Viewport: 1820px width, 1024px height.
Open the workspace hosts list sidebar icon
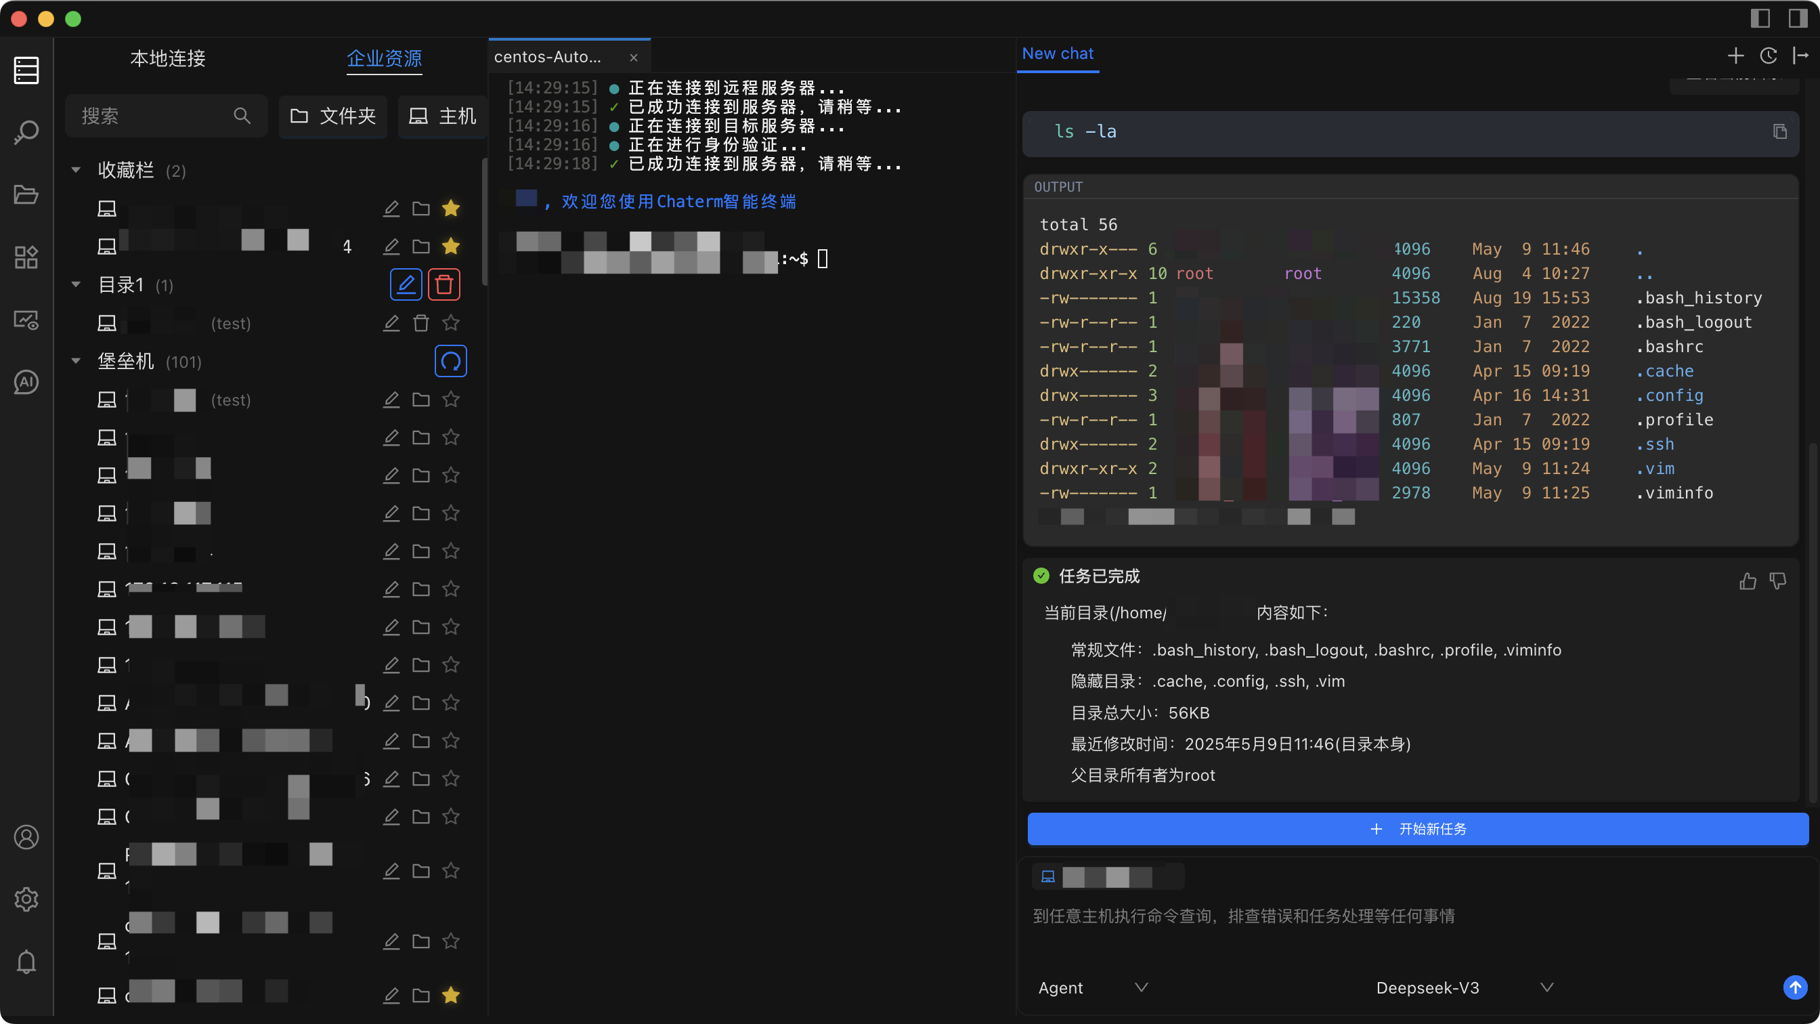point(26,70)
